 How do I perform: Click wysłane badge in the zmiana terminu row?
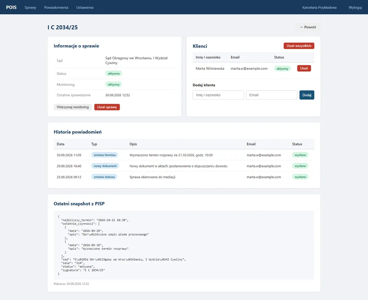(300, 155)
